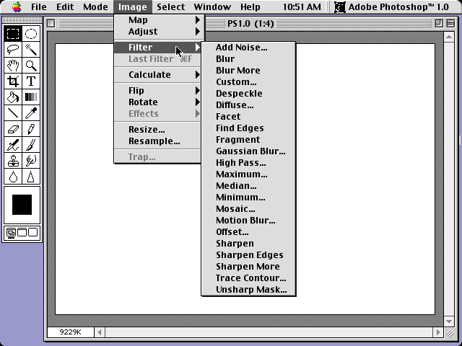Select the Sharpen triangle tool
The width and height of the screenshot is (462, 346).
pyautogui.click(x=31, y=177)
